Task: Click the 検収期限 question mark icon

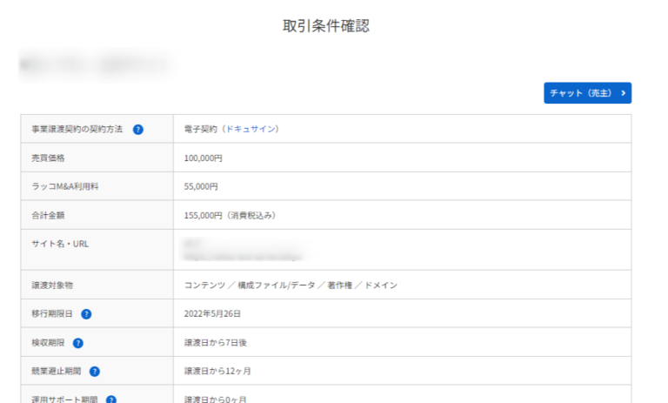Action: pyautogui.click(x=78, y=342)
